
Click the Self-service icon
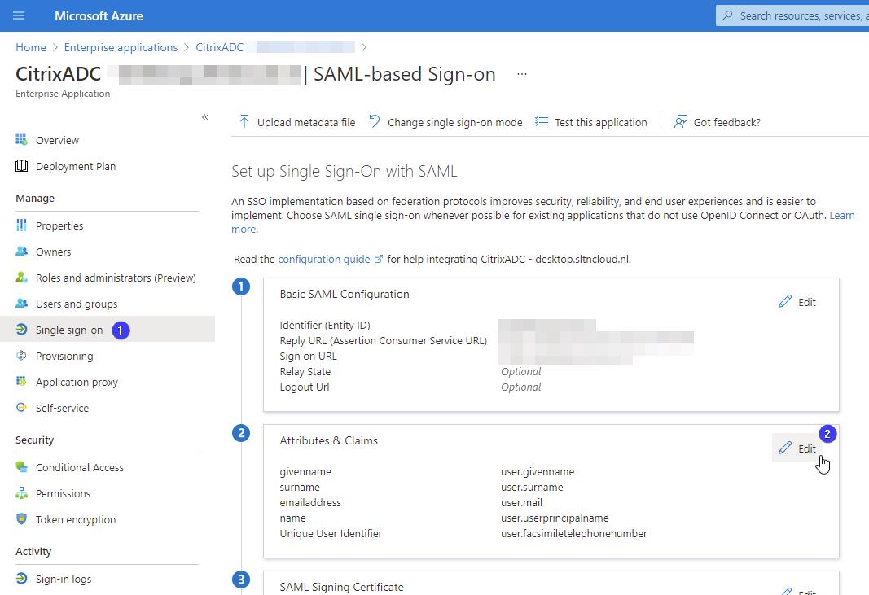[21, 407]
